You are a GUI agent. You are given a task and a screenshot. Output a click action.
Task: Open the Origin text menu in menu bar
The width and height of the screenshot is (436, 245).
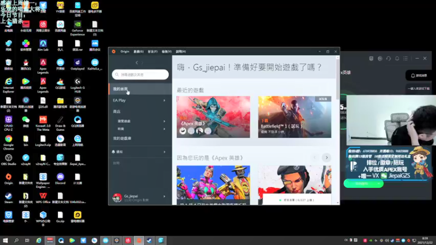tap(125, 52)
